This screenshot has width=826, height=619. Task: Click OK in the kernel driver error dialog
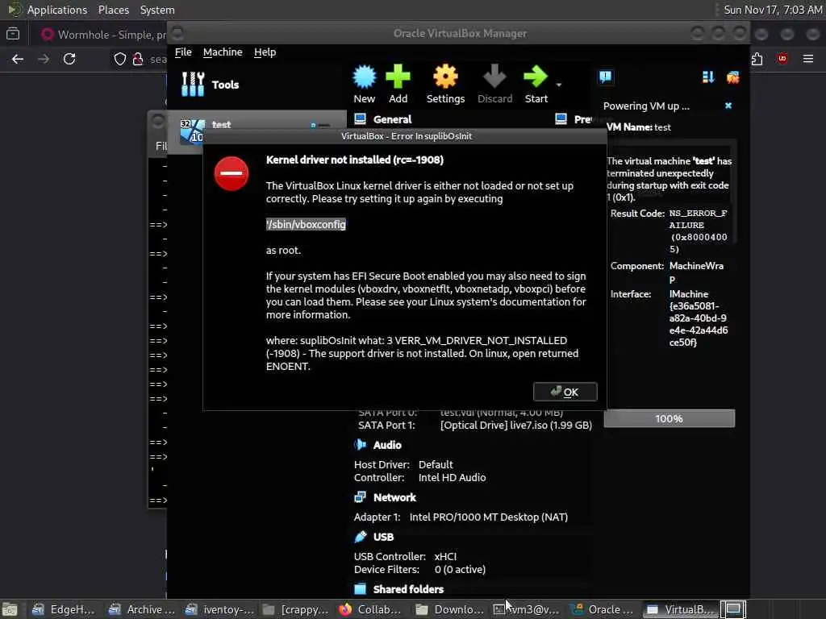point(565,392)
